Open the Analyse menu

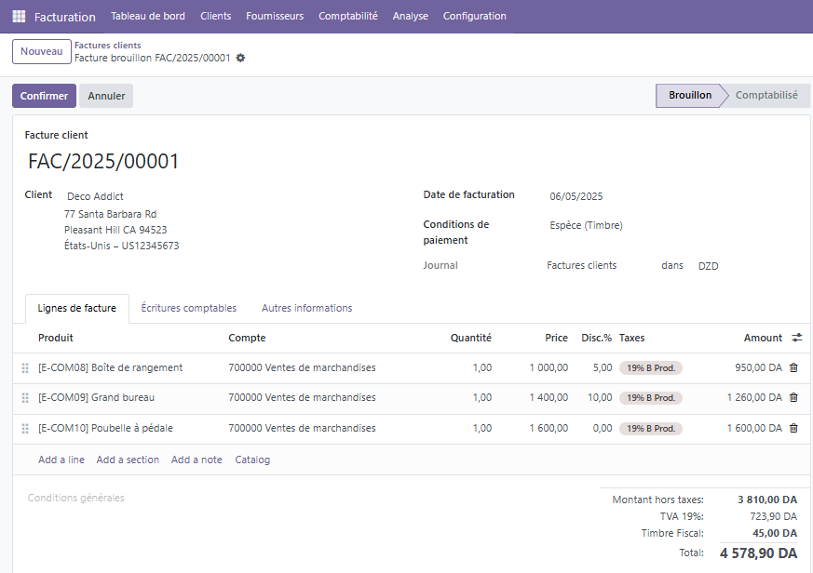(410, 16)
